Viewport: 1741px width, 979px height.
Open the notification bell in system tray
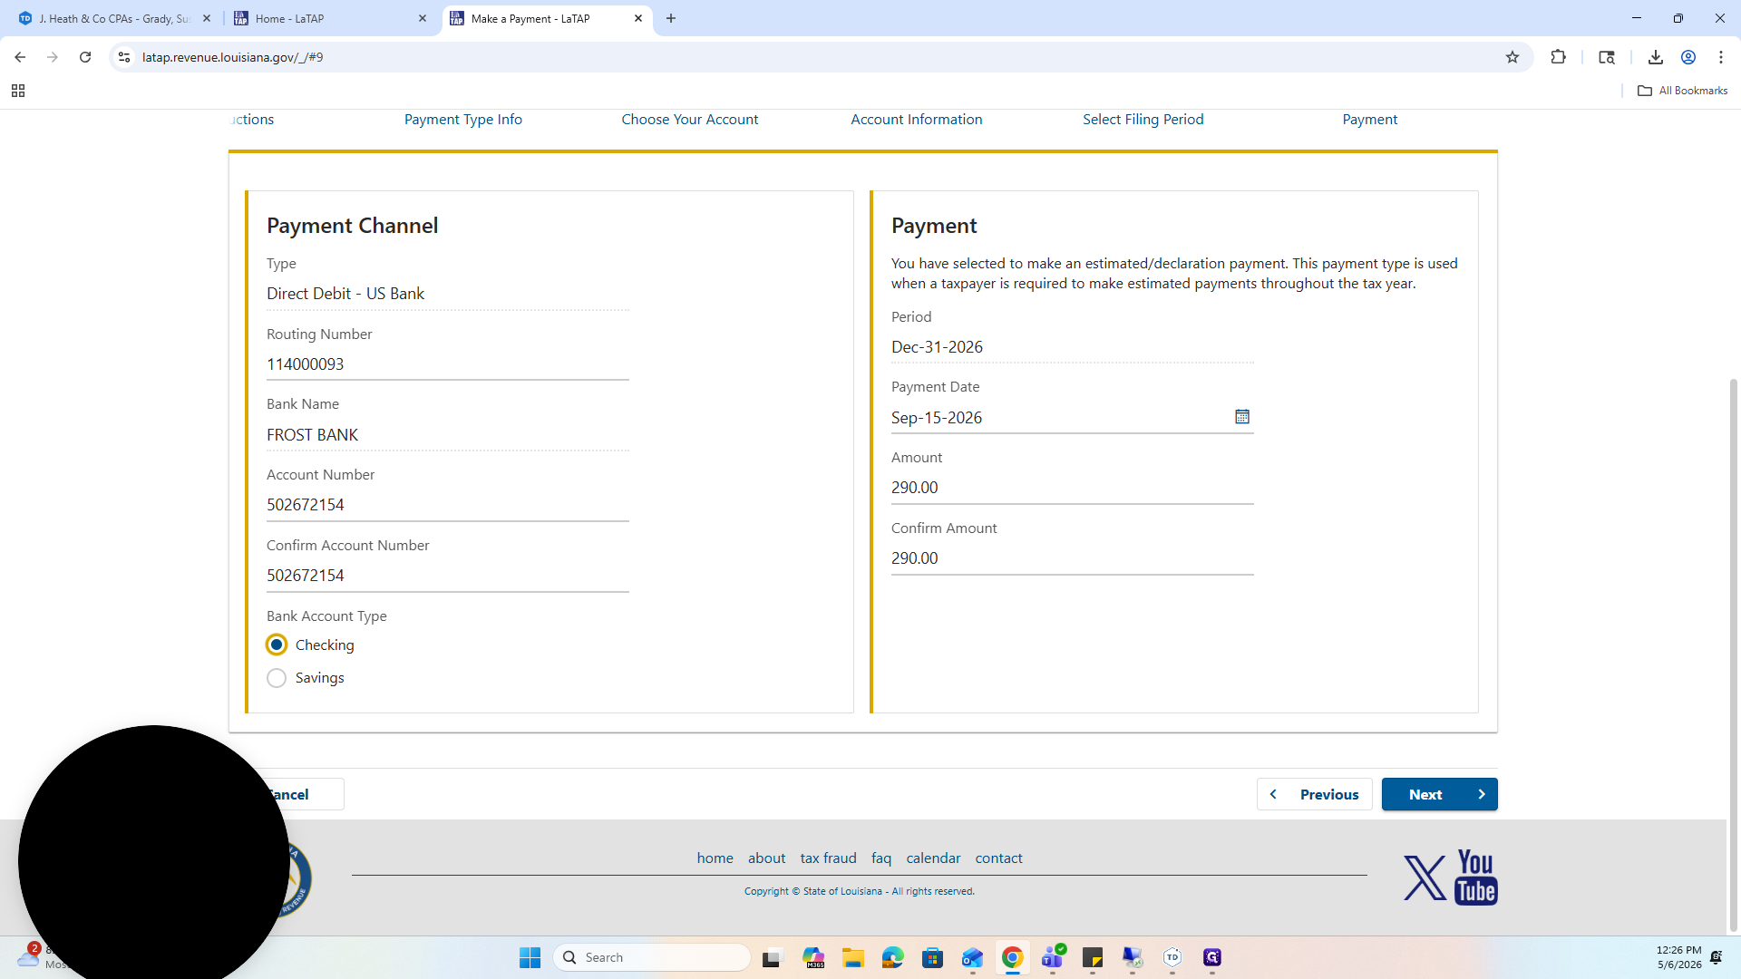tap(1717, 957)
